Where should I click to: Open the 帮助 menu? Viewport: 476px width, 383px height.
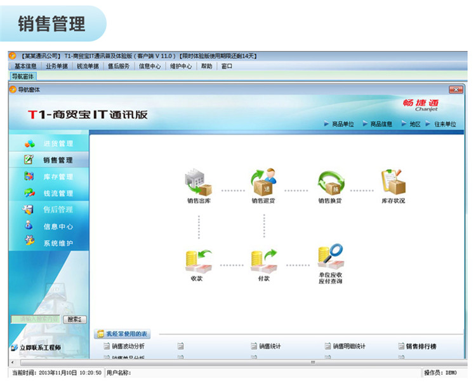click(207, 66)
